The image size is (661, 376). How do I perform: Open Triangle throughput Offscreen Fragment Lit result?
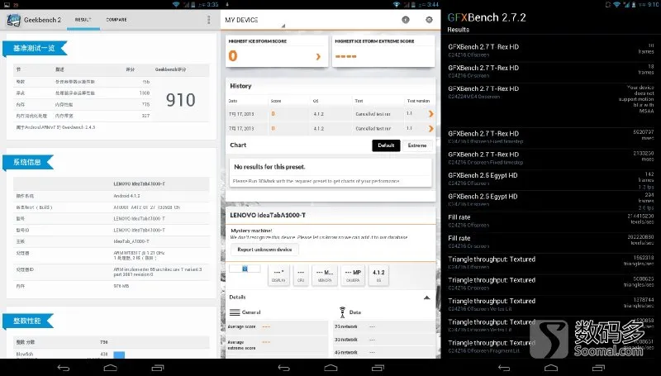551,347
